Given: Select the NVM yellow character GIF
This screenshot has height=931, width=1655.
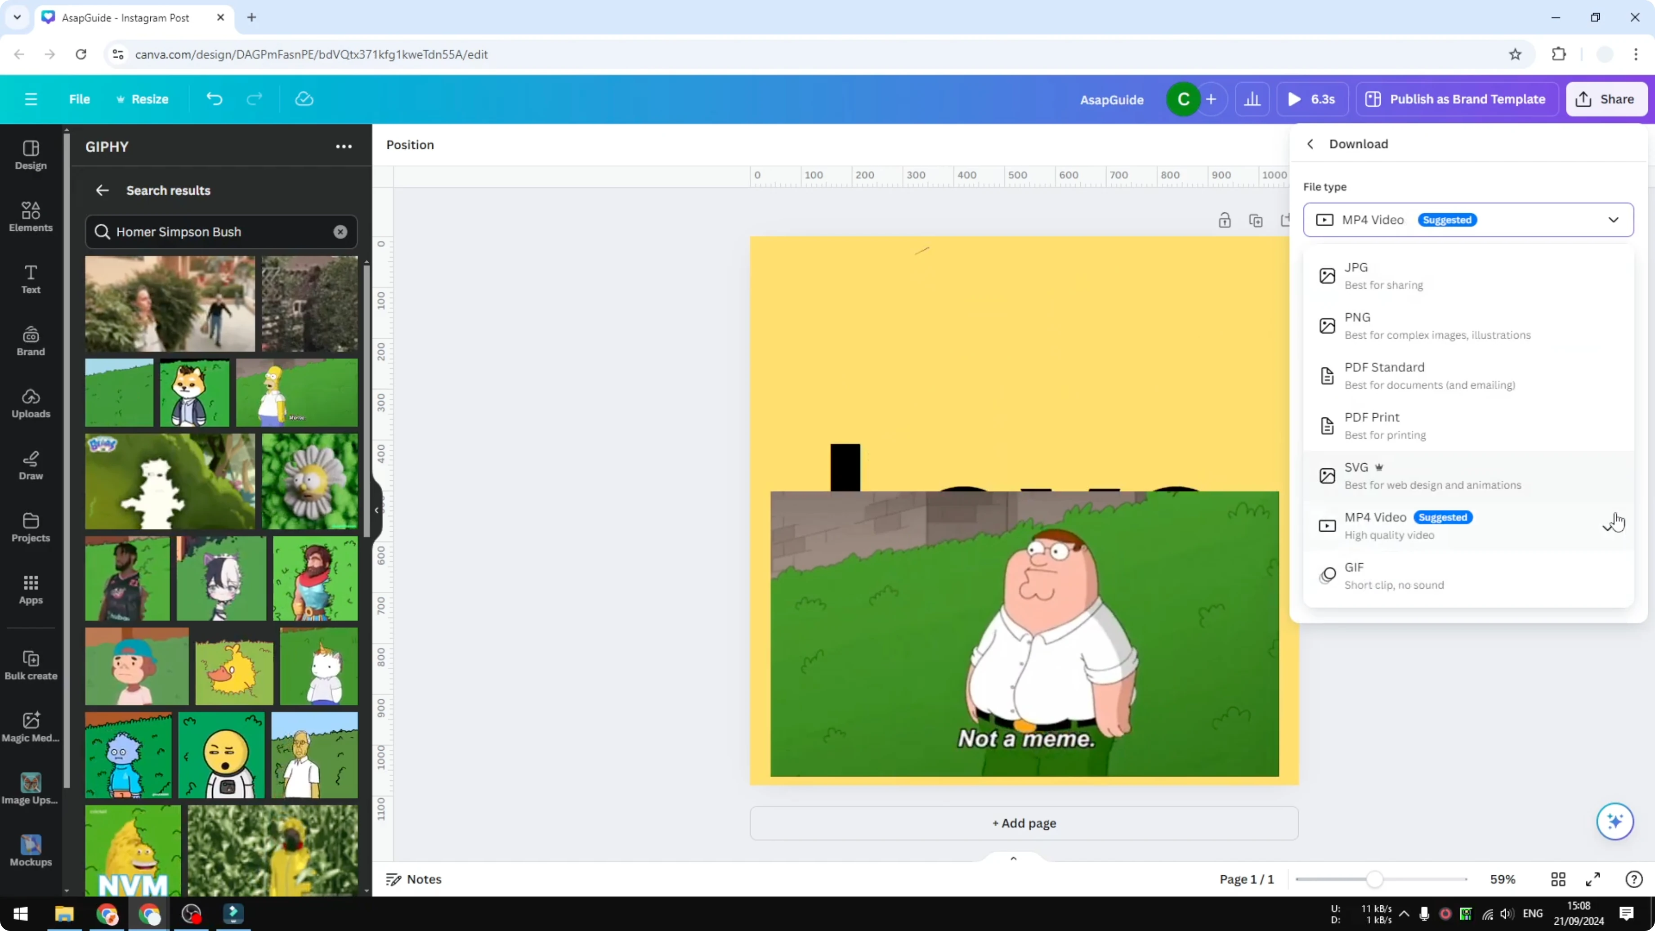Looking at the screenshot, I should [x=134, y=850].
